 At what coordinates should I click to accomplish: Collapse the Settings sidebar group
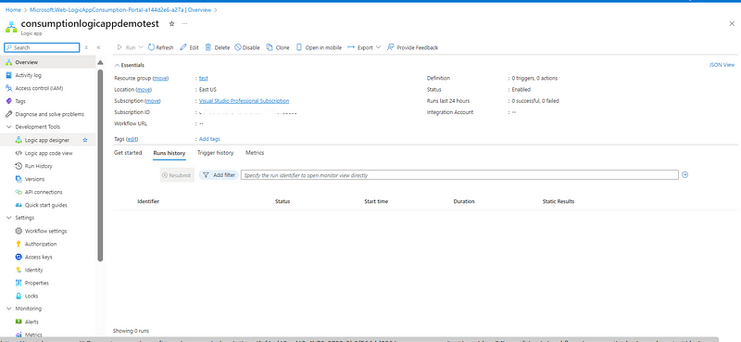point(9,218)
